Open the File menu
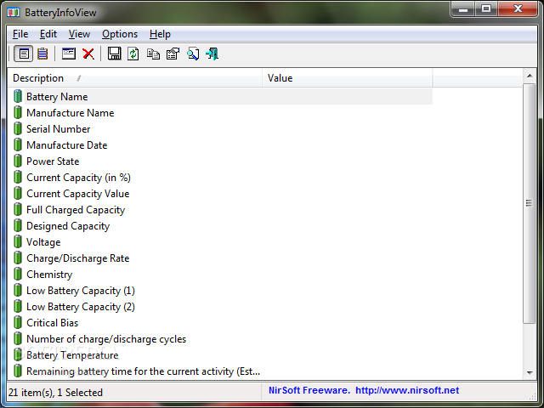Viewport: 544px width, 408px height. pos(20,34)
